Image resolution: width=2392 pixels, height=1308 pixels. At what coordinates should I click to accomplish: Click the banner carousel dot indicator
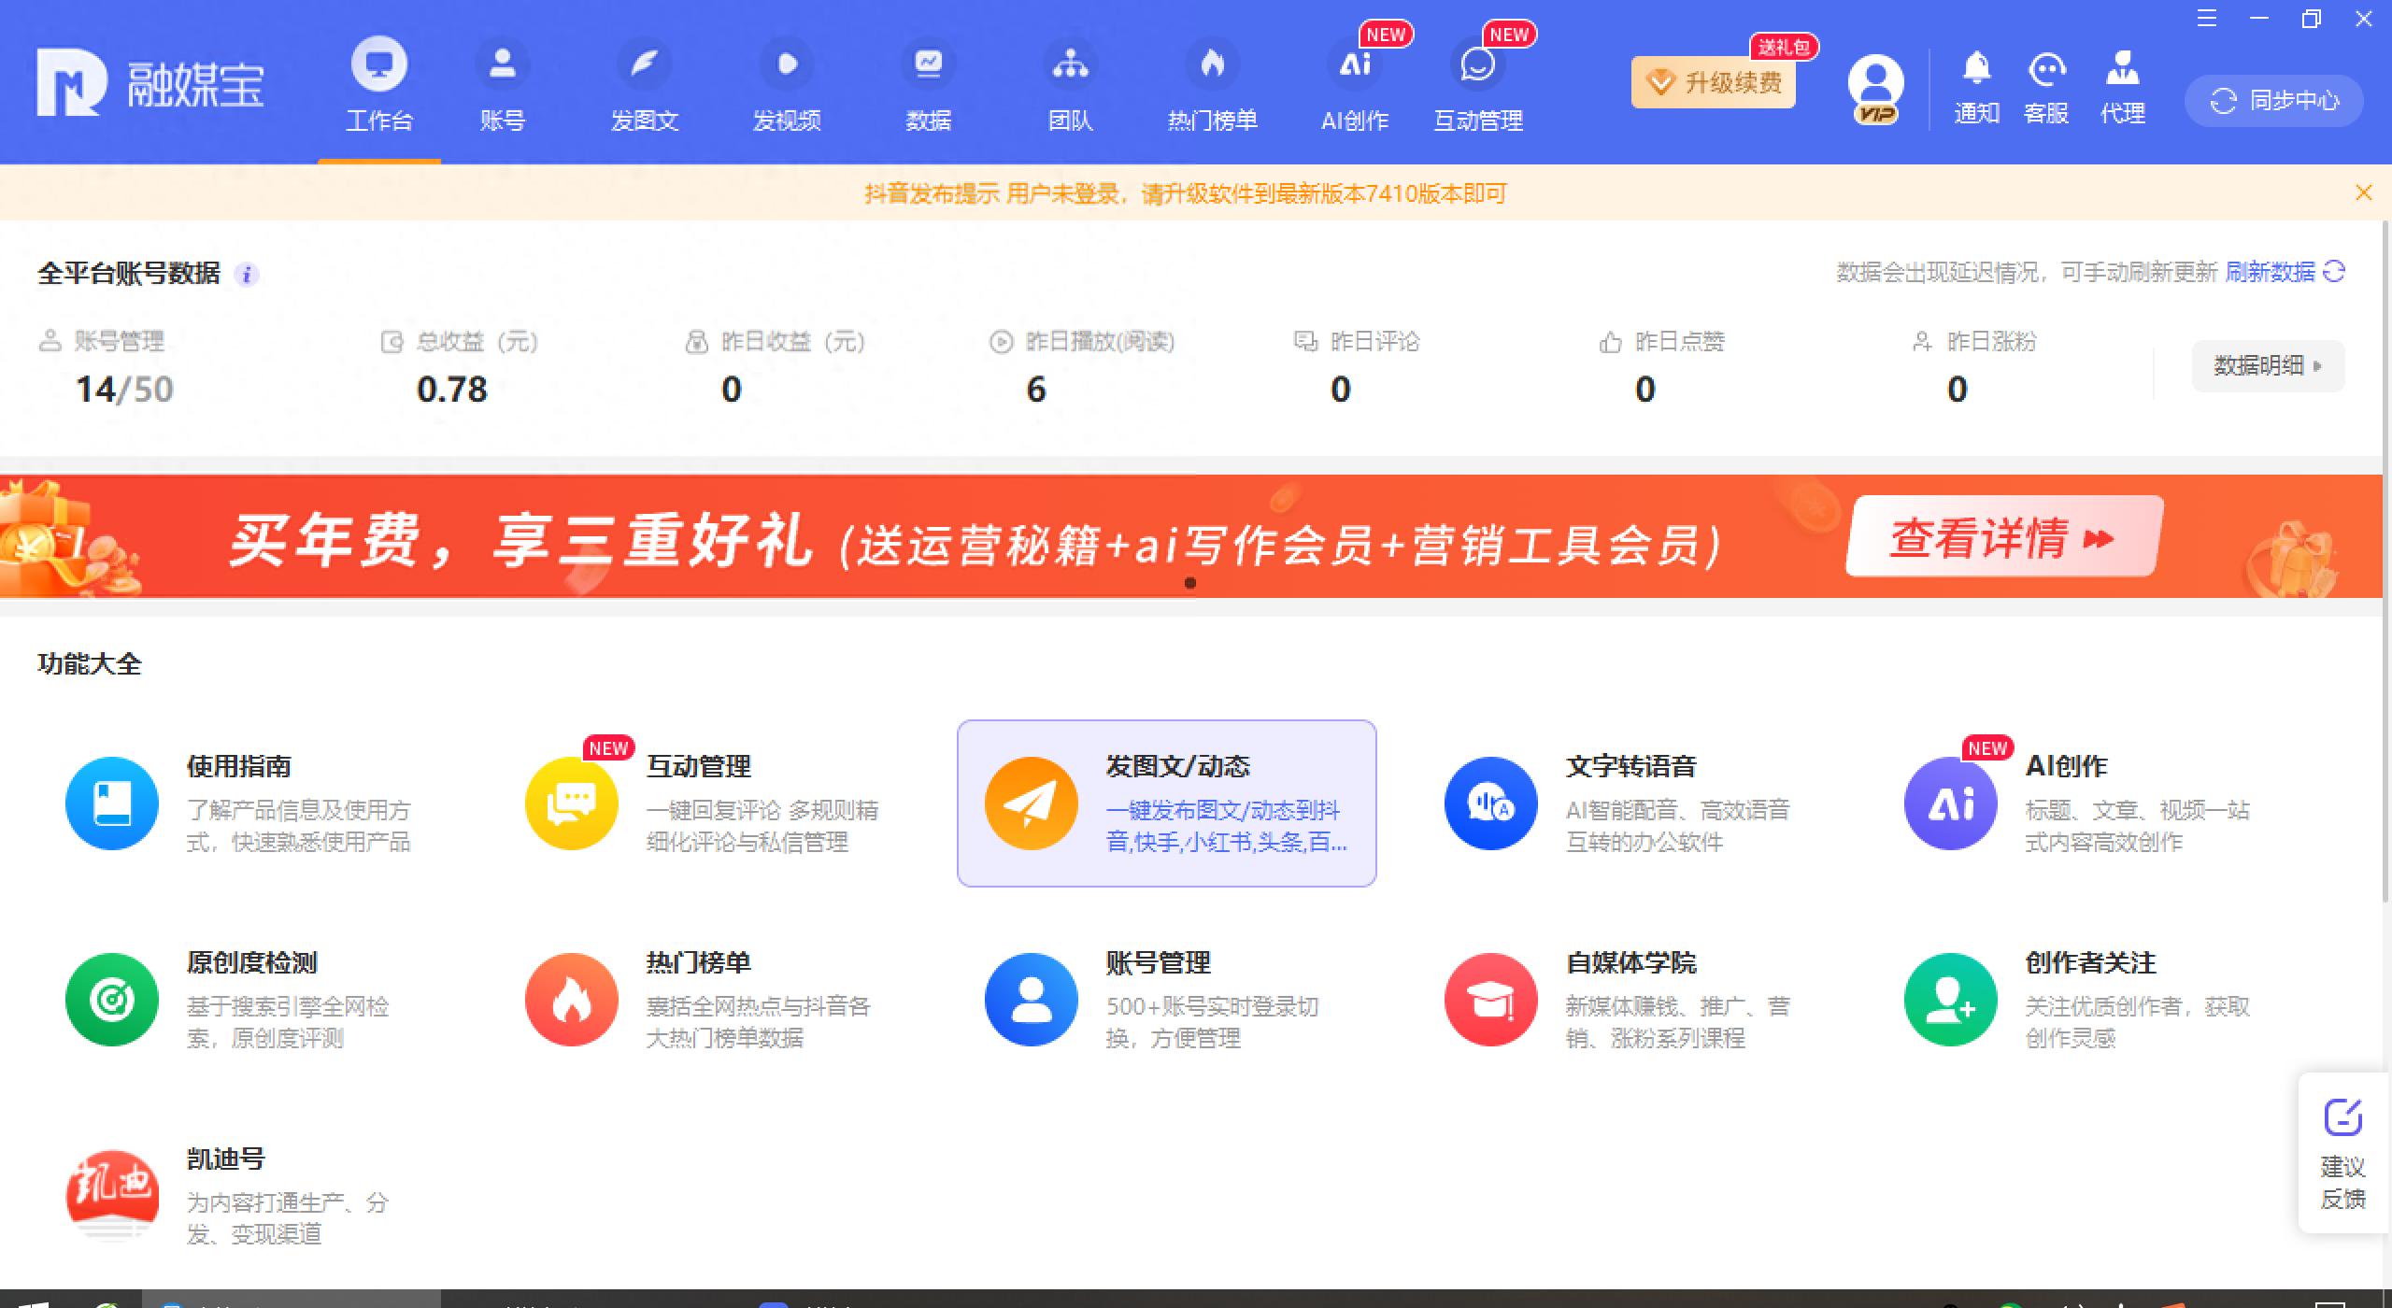pyautogui.click(x=1189, y=583)
